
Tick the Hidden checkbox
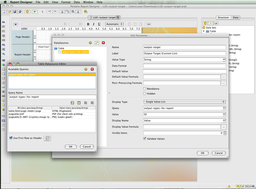144,94
